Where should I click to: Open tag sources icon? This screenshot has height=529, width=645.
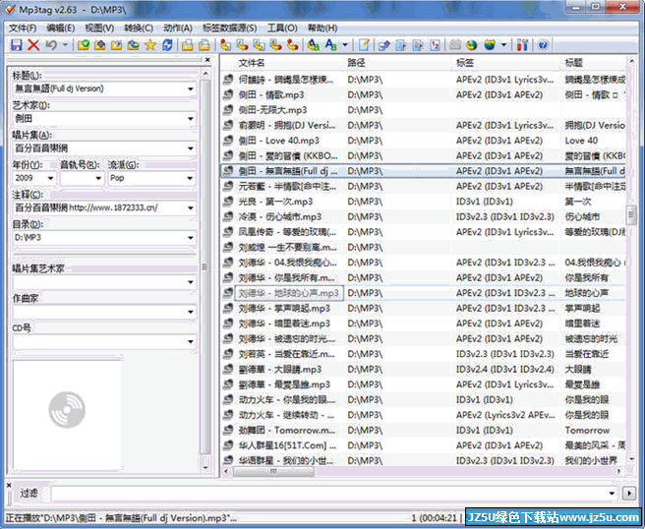pyautogui.click(x=490, y=45)
